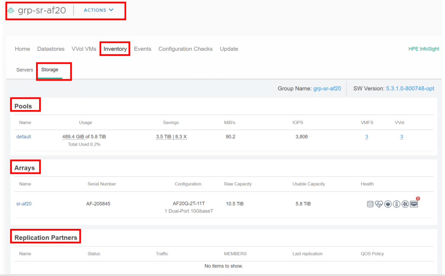This screenshot has height=276, width=445.
Task: Click the 489.4 GiB usage value
Action: pyautogui.click(x=73, y=137)
